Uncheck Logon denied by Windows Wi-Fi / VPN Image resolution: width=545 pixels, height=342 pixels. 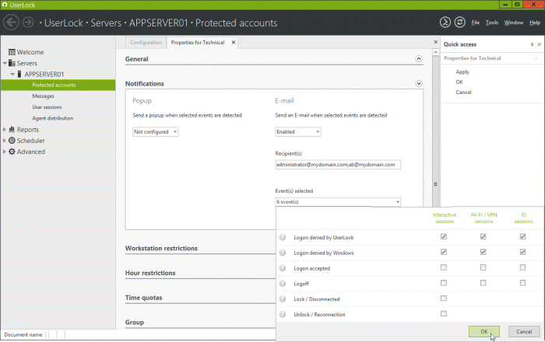point(483,252)
